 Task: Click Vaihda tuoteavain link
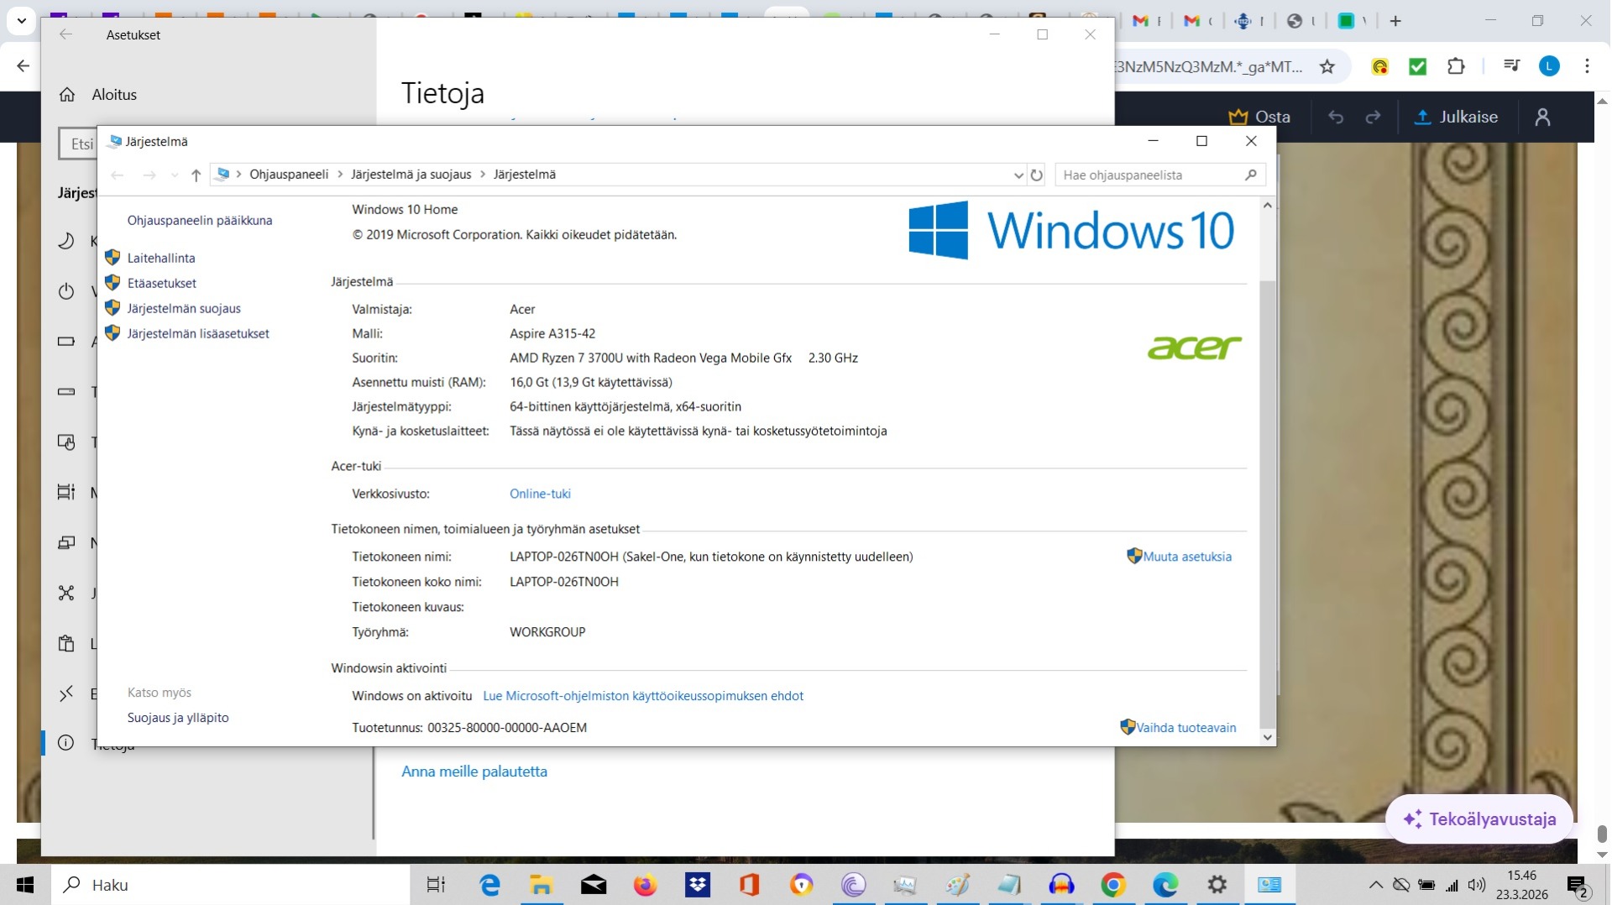click(1185, 728)
